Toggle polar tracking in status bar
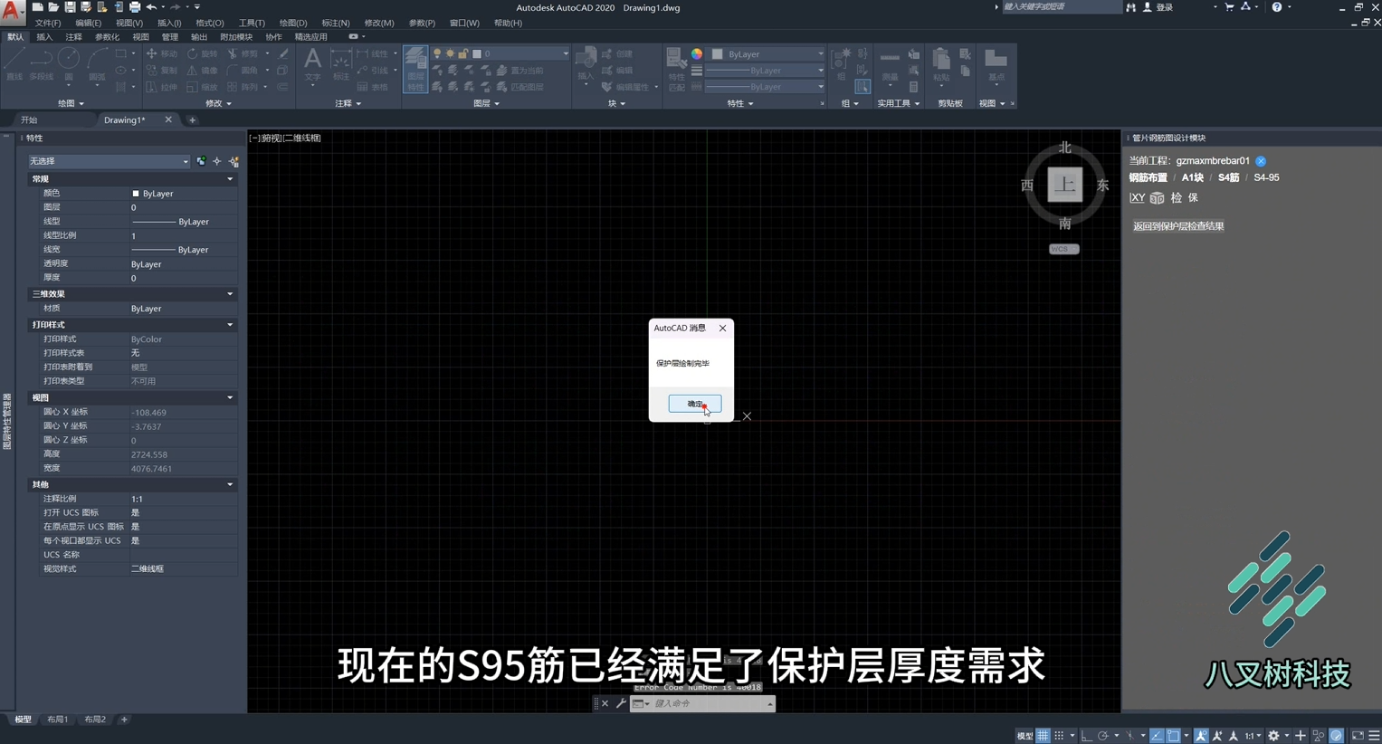 point(1103,736)
